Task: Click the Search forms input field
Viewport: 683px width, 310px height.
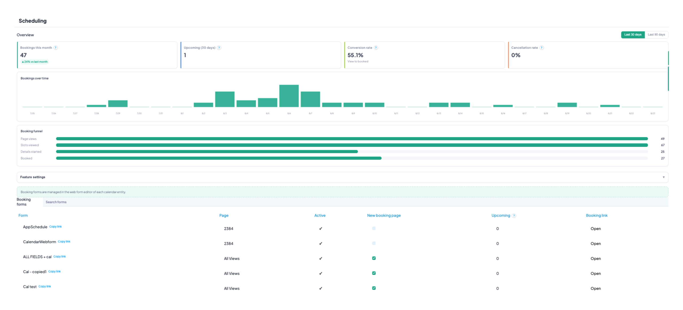Action: pyautogui.click(x=355, y=202)
